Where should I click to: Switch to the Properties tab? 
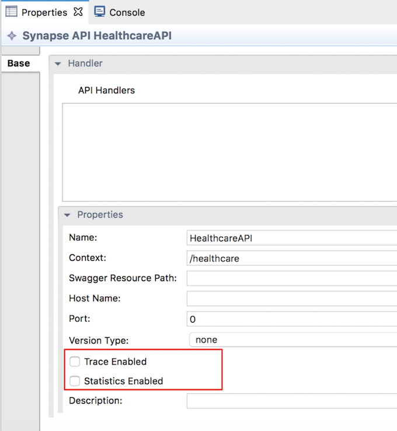pyautogui.click(x=44, y=12)
